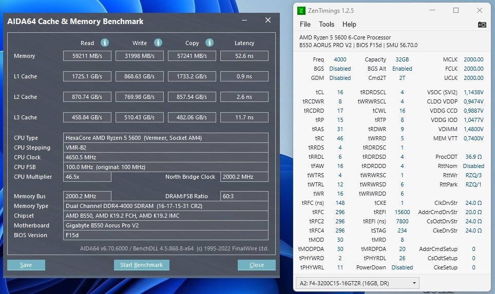Click the tREFI value 15600
Viewport: 495px width, 294px height.
(x=402, y=212)
